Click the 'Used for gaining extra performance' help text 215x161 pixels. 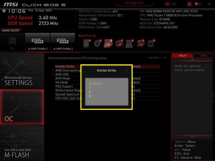point(190,68)
